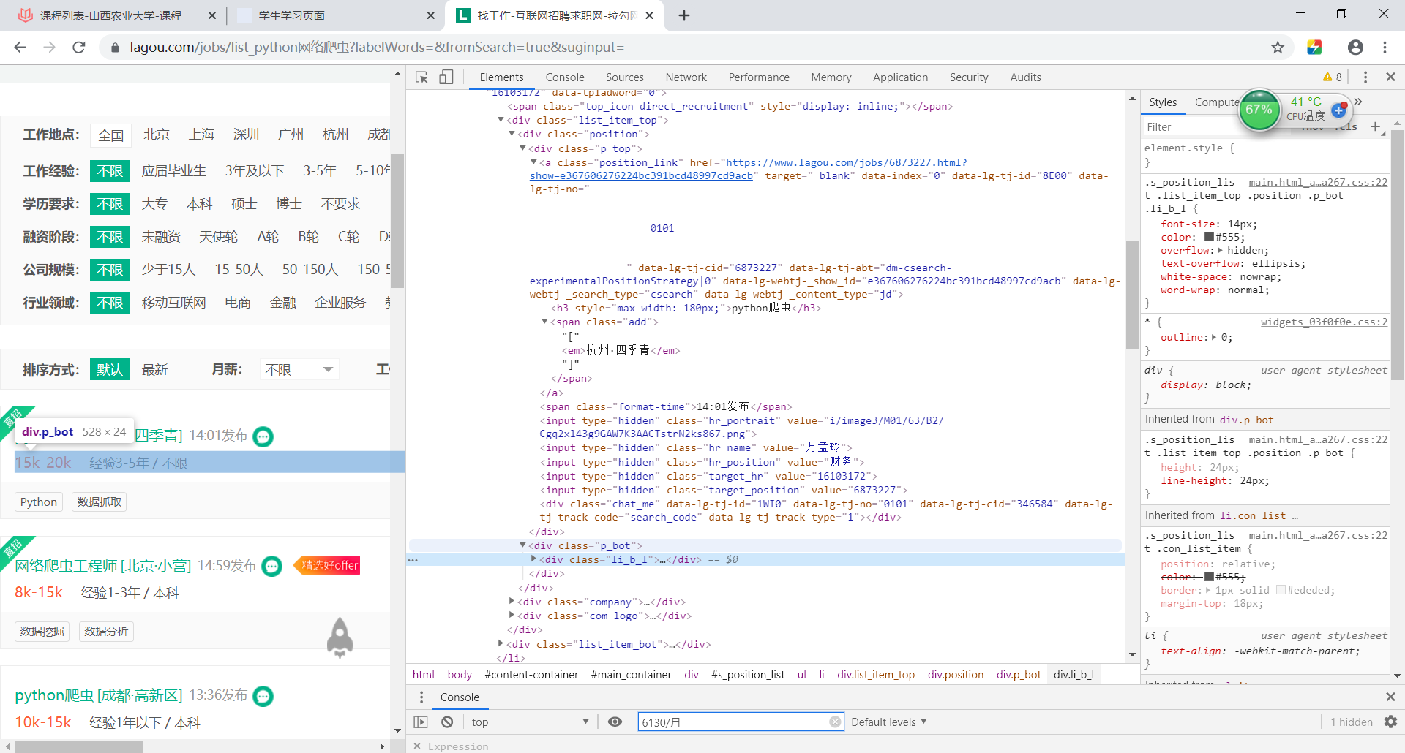Open the Security tab

[x=969, y=77]
